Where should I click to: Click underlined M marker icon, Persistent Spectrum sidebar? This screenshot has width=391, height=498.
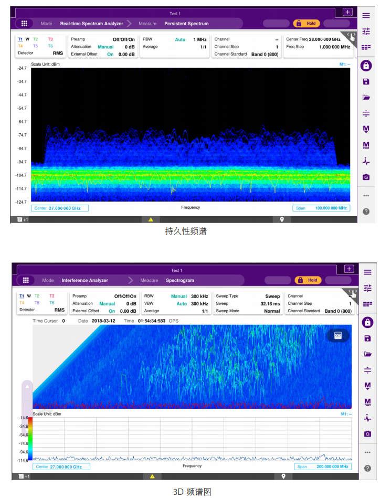pyautogui.click(x=366, y=145)
